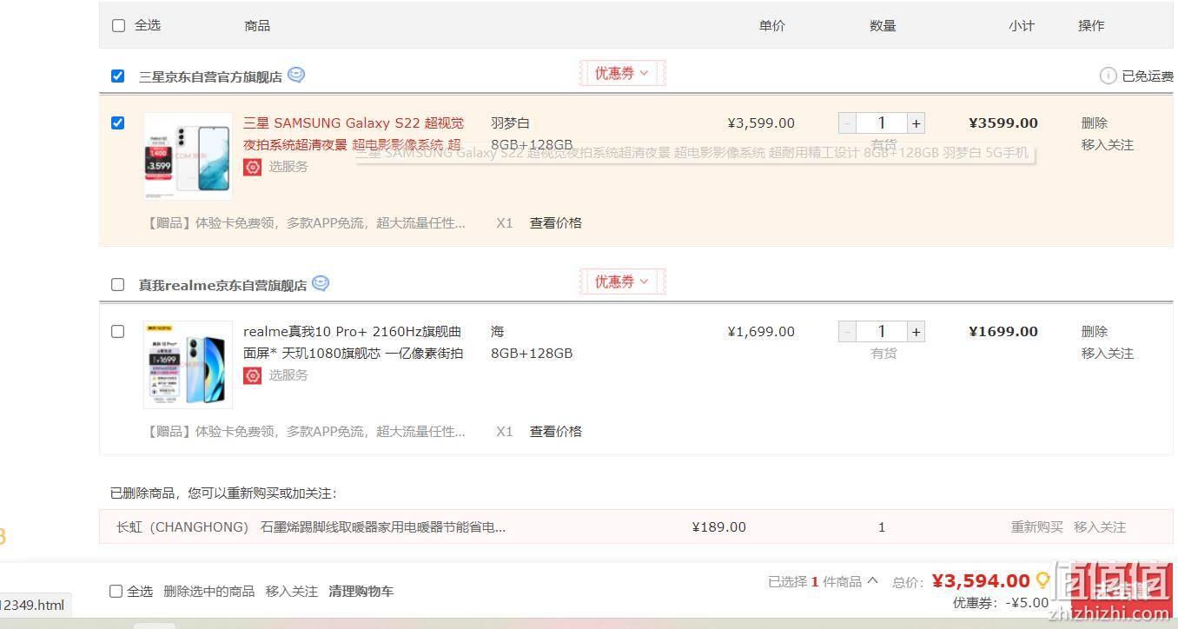This screenshot has height=629, width=1178.
Task: Open 优惠券 dropdown for realme store
Action: coord(622,282)
